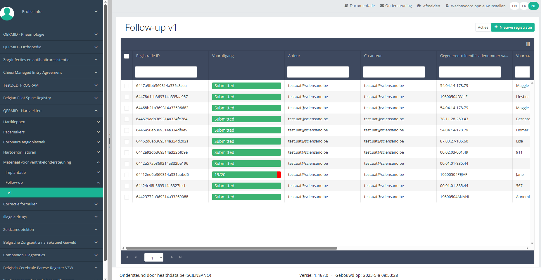Click the Nieuwe registratie button

pos(513,27)
